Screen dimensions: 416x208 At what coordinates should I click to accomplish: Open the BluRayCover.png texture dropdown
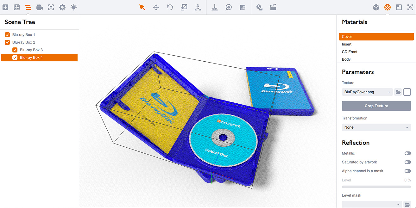[x=367, y=92]
